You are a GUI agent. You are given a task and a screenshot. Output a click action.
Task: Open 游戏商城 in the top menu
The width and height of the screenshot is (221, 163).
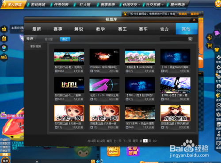[38, 5]
